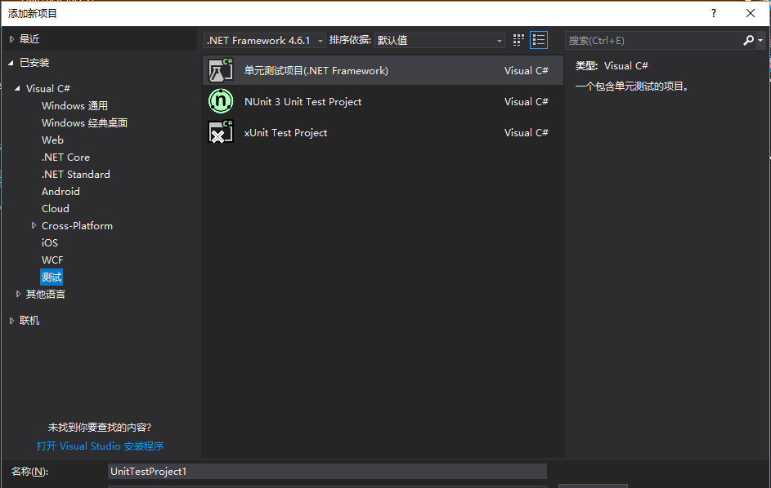
Task: Select the WCF category
Action: coord(52,260)
